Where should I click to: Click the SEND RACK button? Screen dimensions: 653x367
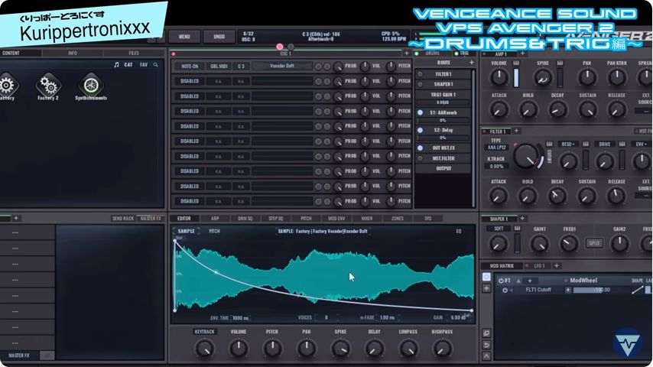point(123,218)
